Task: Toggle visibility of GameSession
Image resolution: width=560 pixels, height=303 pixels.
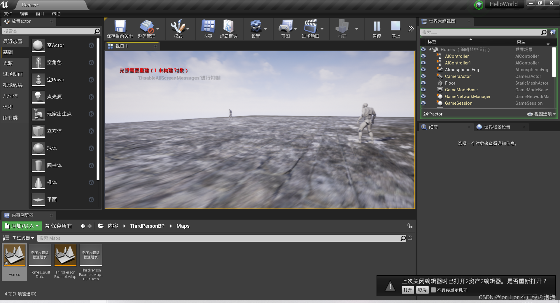Action: (x=423, y=103)
